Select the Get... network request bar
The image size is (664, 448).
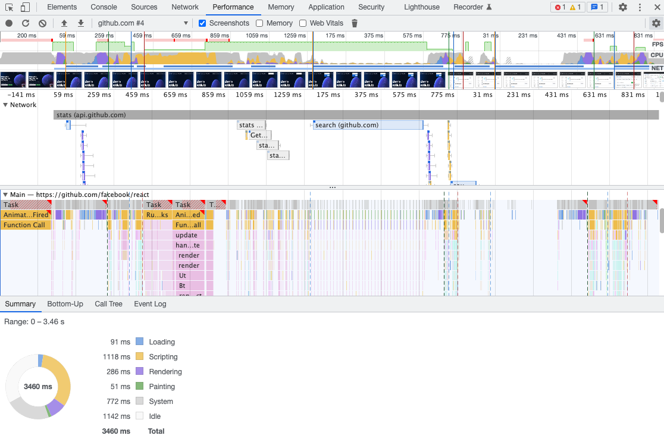click(x=259, y=135)
